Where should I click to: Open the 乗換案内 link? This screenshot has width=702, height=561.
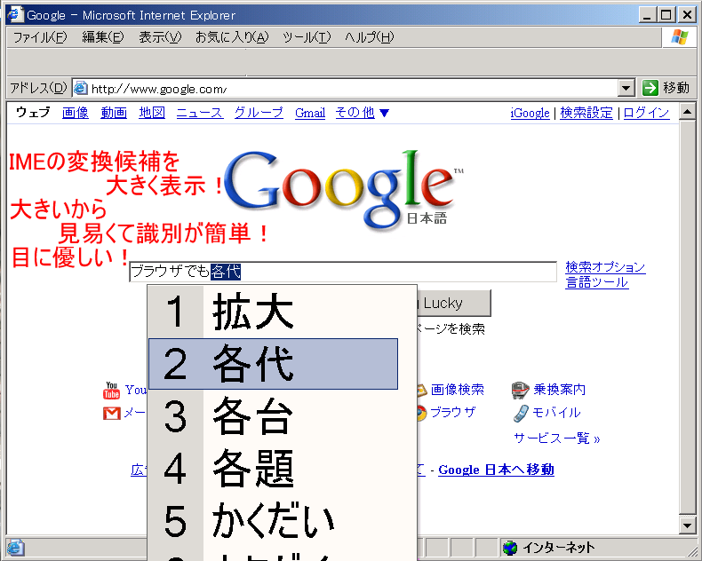tap(559, 390)
